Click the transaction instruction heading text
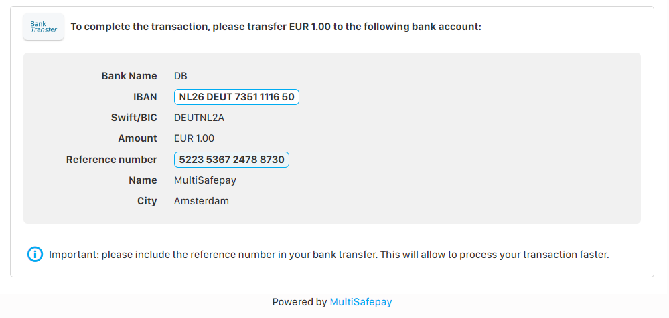The width and height of the screenshot is (669, 318). pos(276,27)
